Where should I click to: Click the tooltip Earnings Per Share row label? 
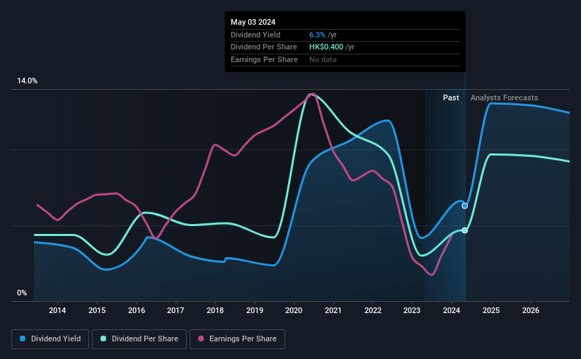click(x=264, y=59)
